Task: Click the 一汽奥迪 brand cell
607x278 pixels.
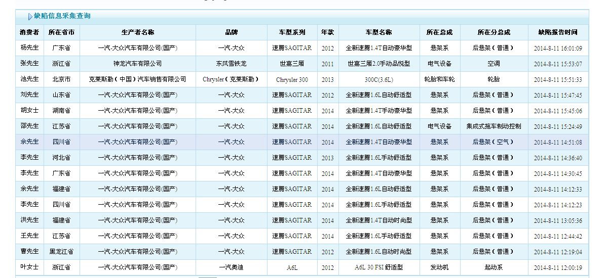Action: point(231,267)
